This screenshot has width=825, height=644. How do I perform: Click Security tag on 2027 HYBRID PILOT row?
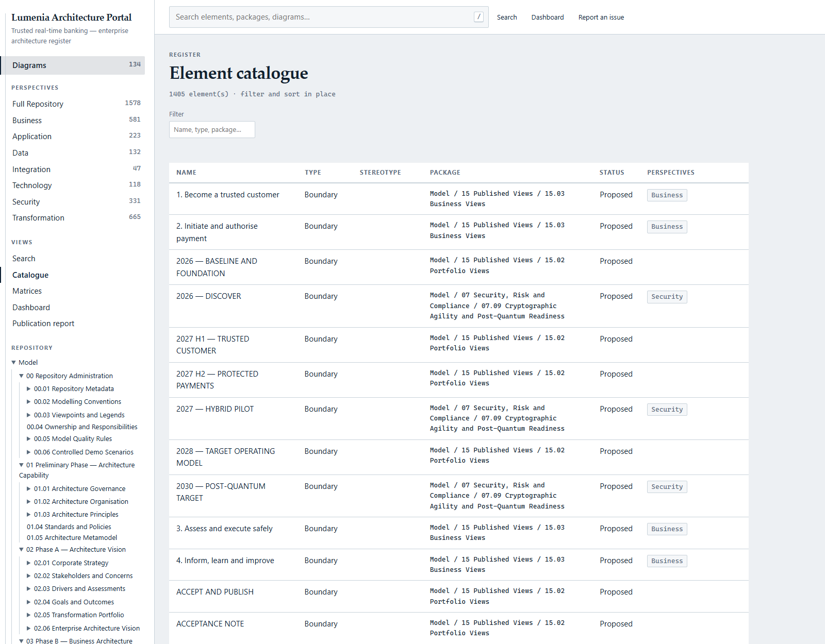667,410
